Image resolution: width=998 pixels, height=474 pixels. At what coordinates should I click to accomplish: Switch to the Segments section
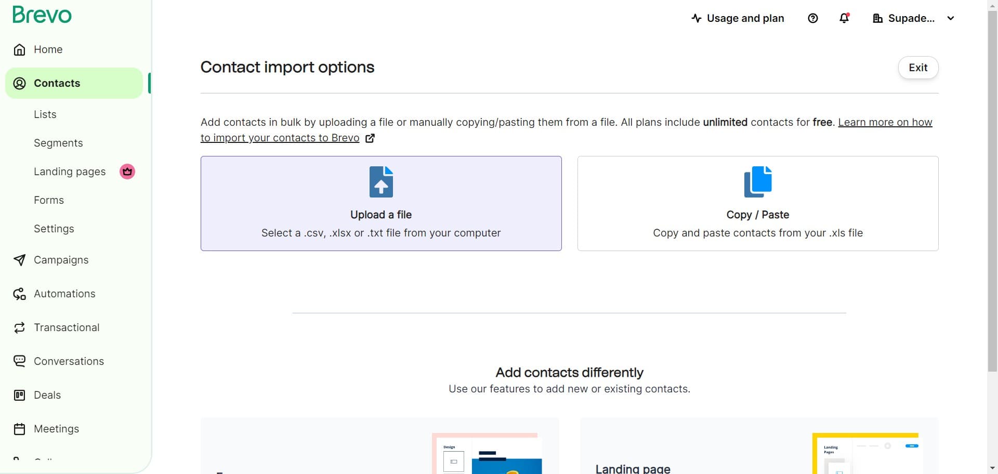click(58, 142)
